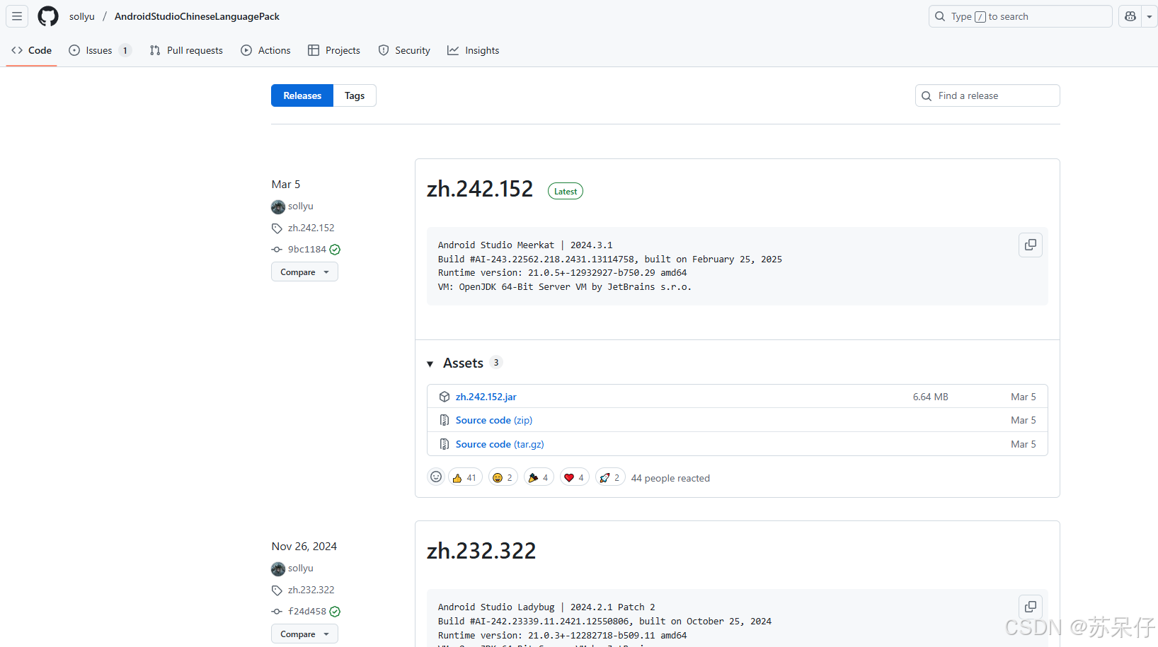
Task: Open the zh.242.152 tag link
Action: point(311,228)
